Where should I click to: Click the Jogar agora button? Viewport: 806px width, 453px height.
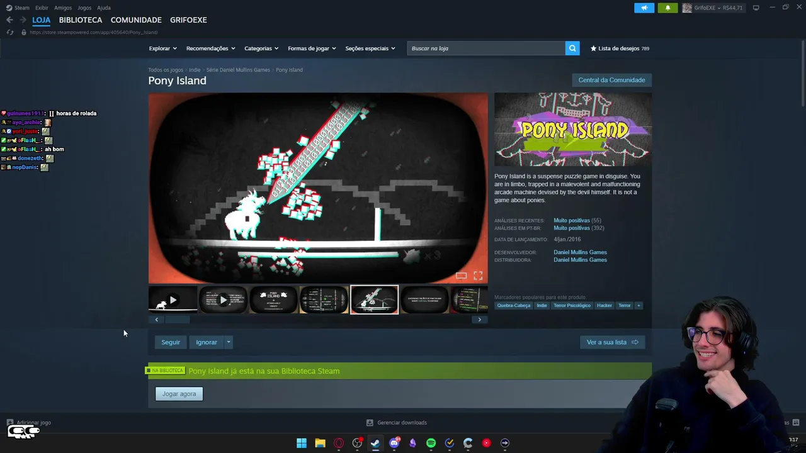coord(179,394)
